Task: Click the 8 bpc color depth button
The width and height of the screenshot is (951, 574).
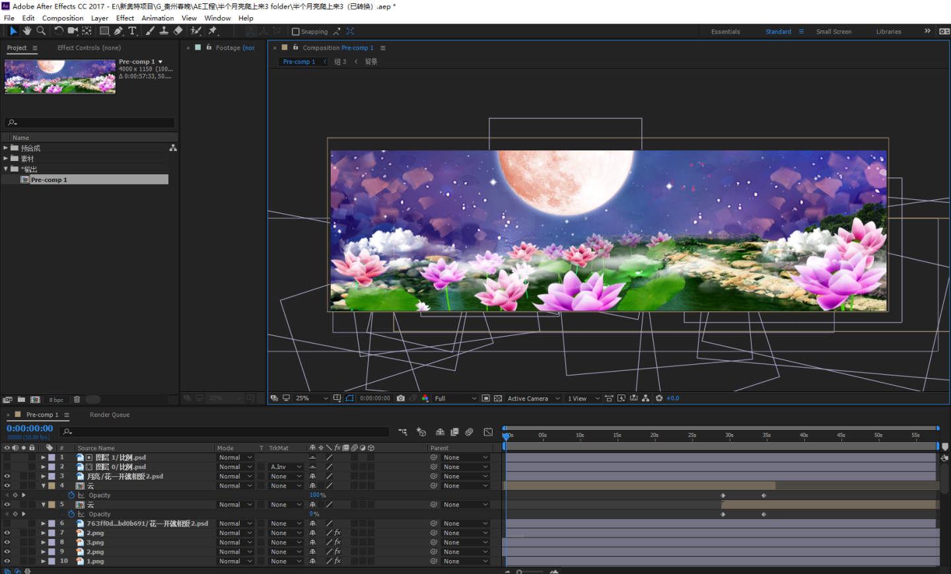Action: (x=56, y=400)
